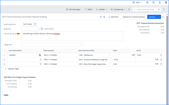The height and width of the screenshot is (105, 169).
Task: Open the help question mark icon
Action: pyautogui.click(x=153, y=3)
